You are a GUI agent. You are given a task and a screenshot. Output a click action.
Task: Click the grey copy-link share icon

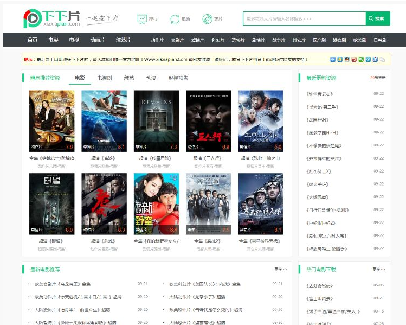pos(382,59)
